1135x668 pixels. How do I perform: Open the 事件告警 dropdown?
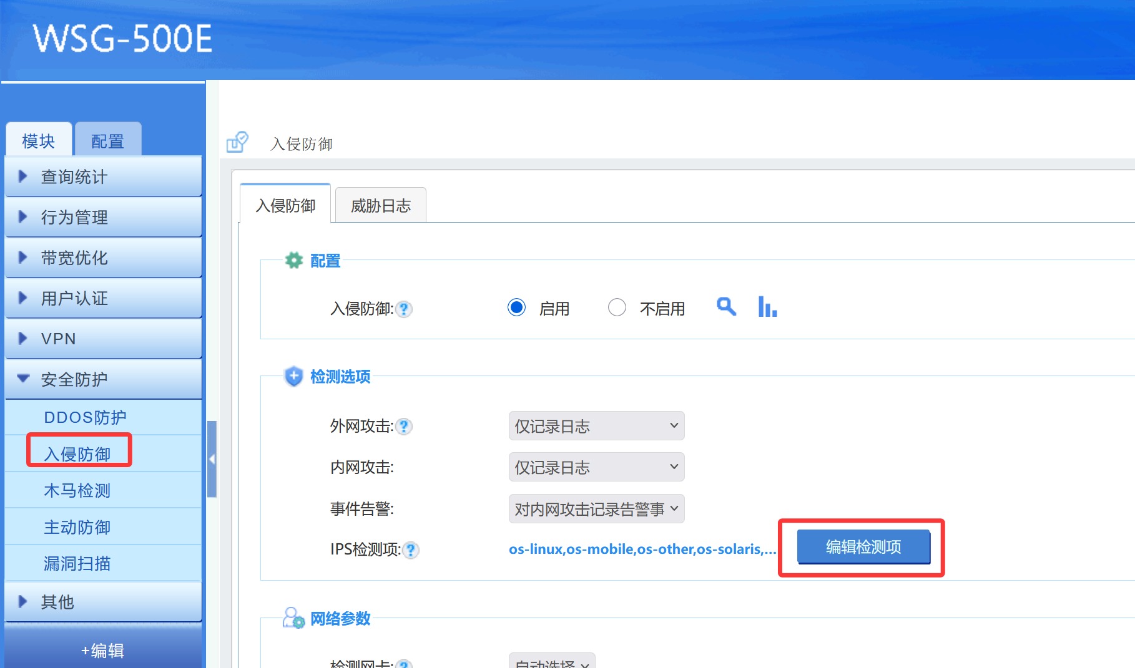(596, 509)
